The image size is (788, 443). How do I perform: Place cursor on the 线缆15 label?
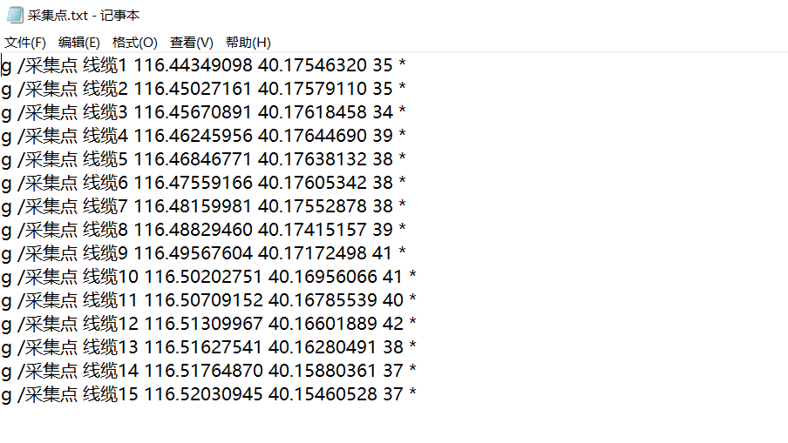tap(110, 394)
